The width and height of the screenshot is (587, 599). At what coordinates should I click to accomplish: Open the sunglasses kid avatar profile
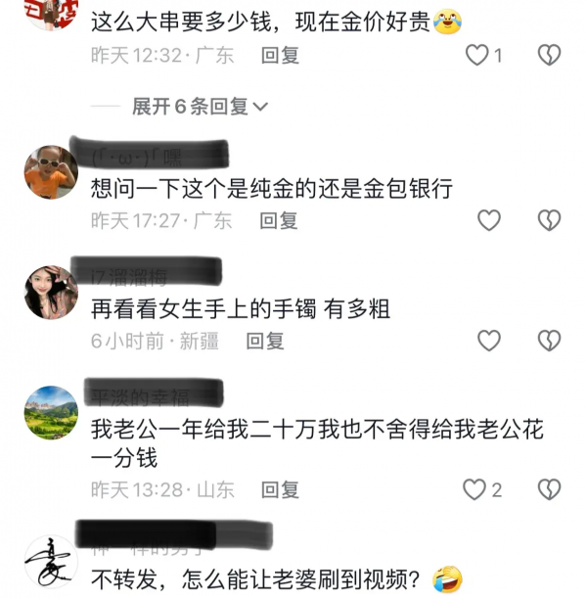pyautogui.click(x=51, y=172)
